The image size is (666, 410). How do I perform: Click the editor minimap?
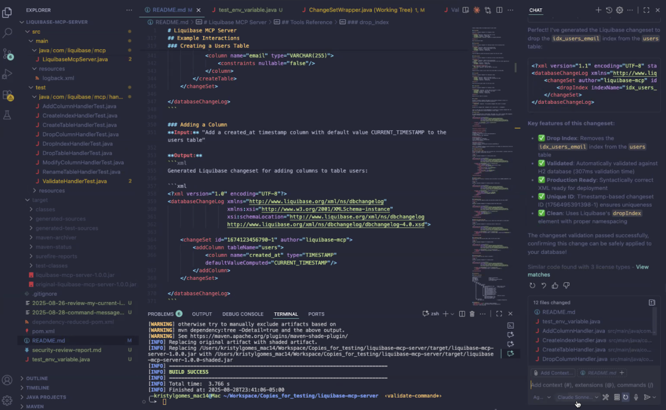[492, 165]
